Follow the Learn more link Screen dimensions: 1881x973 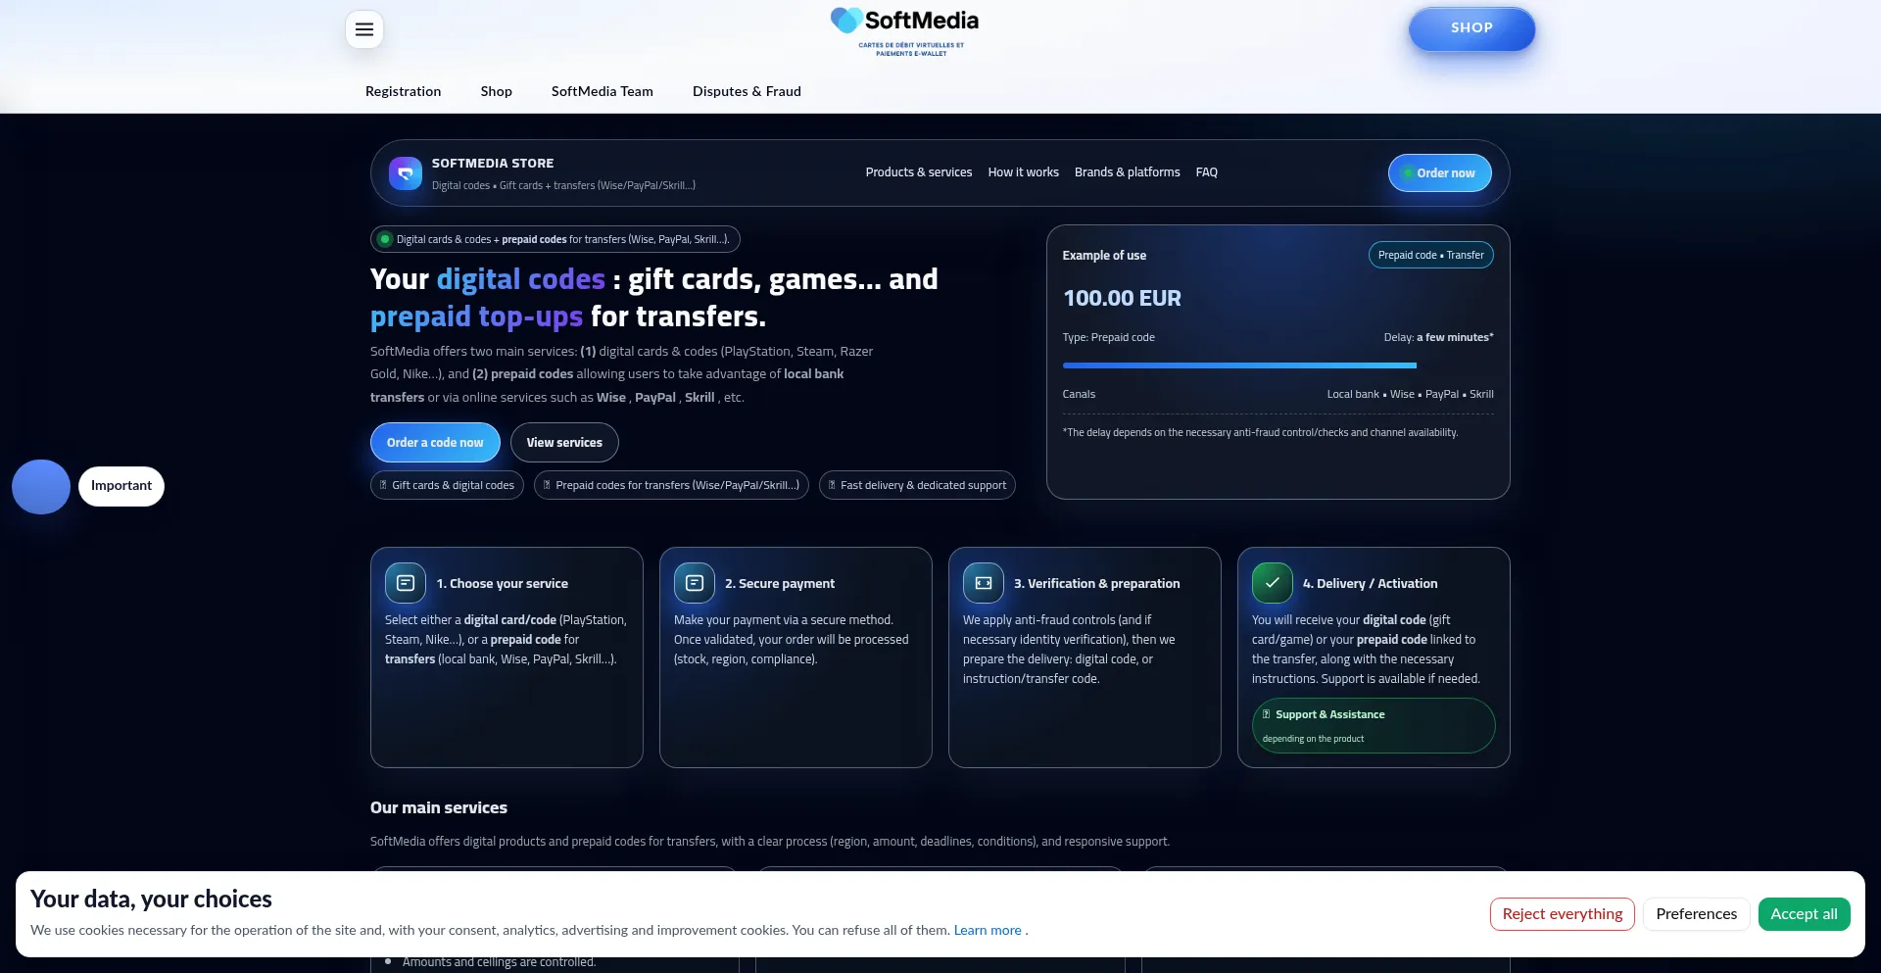(988, 931)
